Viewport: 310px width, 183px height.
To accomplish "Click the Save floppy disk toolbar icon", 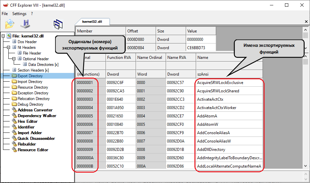I will coord(25,24).
